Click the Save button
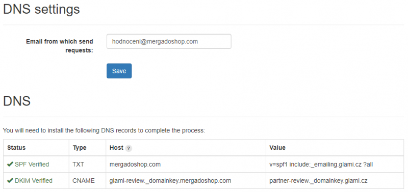 point(119,71)
